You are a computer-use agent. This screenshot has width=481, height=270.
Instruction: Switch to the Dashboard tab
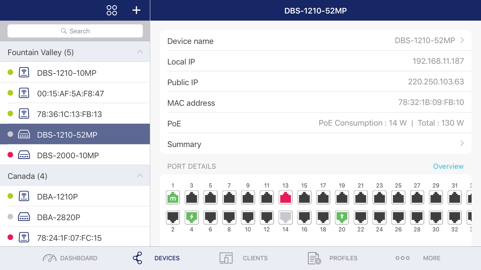coord(70,258)
